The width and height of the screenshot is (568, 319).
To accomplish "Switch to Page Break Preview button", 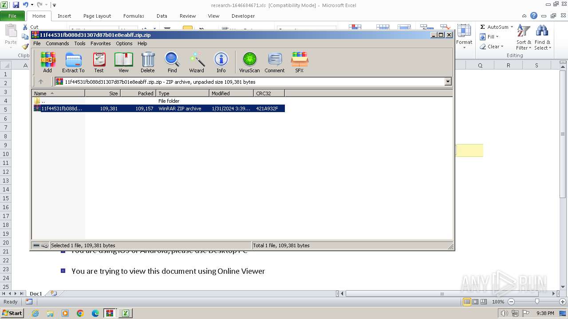I will coord(484,302).
